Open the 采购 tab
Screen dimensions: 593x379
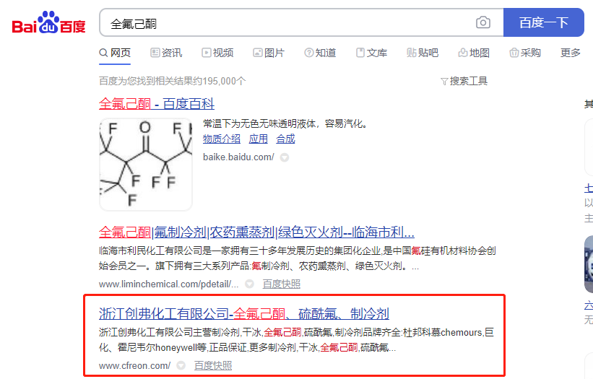[x=525, y=53]
